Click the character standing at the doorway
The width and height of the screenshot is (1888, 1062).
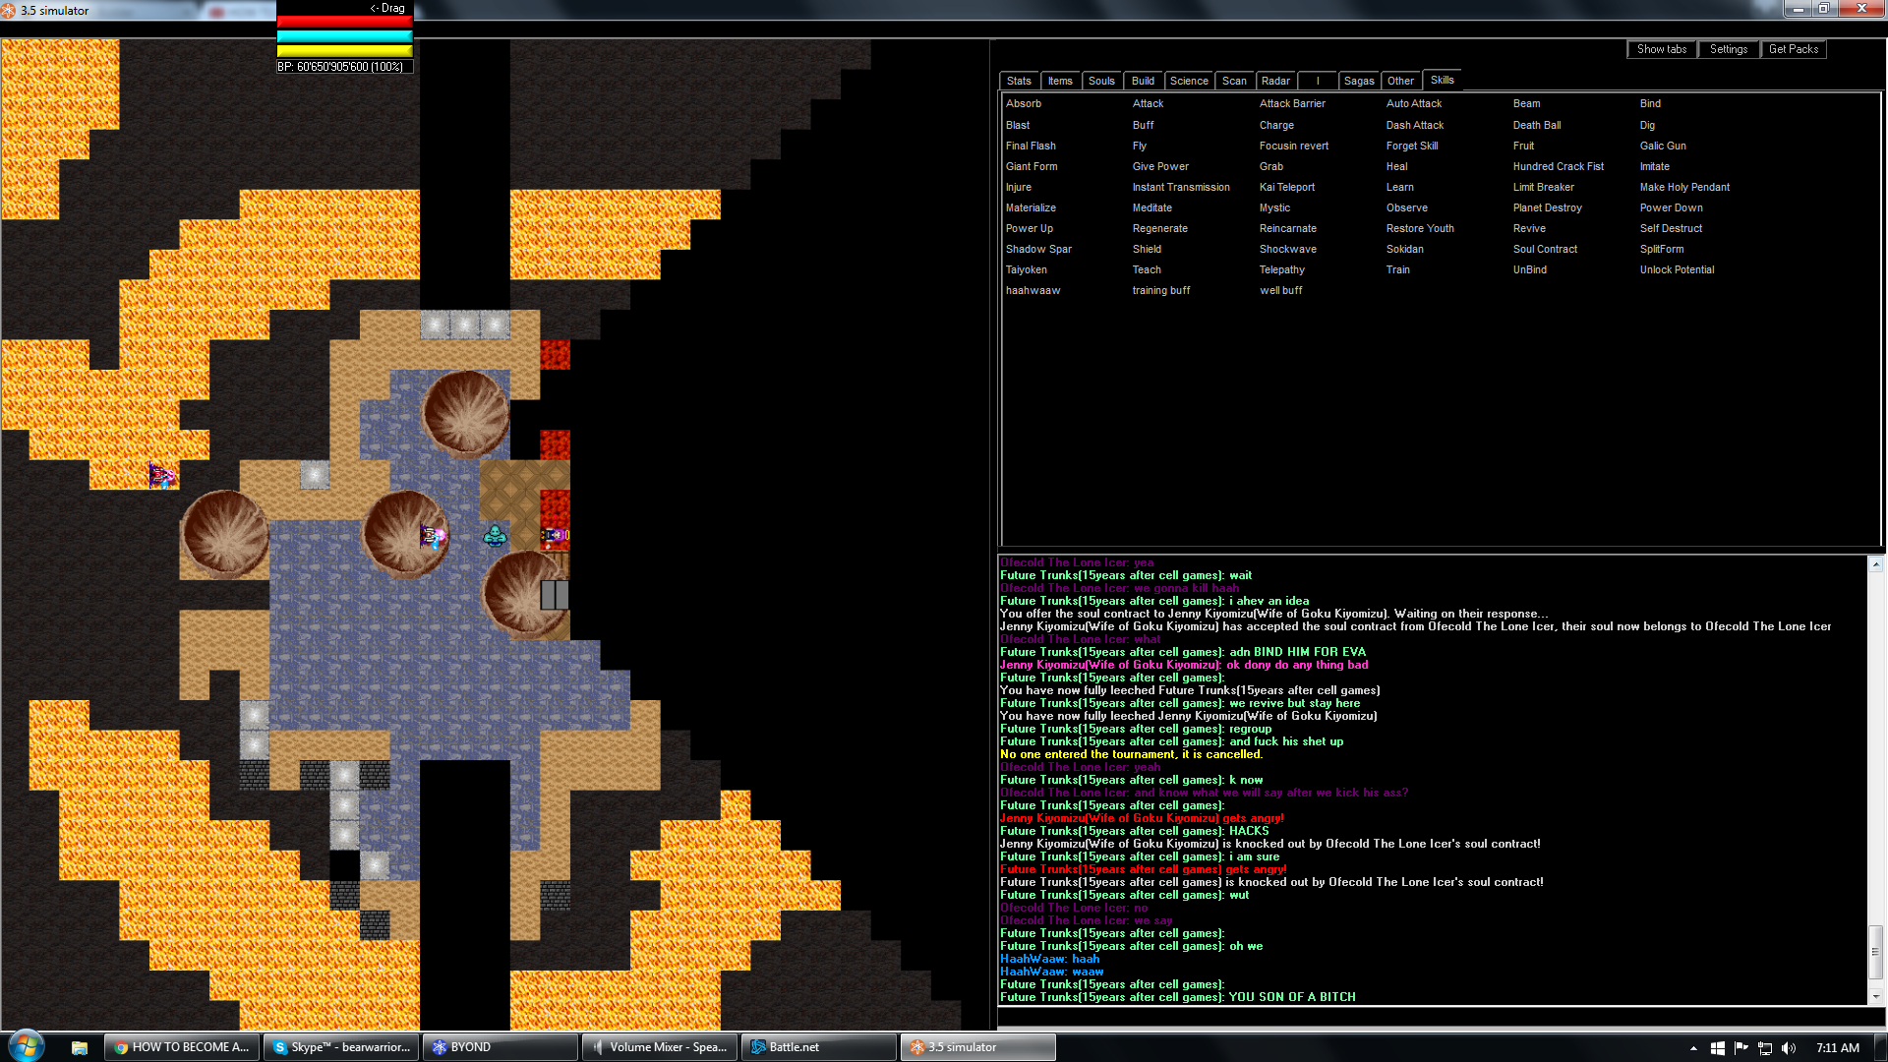click(555, 536)
